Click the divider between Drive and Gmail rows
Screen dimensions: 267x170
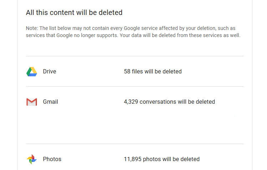click(x=134, y=86)
